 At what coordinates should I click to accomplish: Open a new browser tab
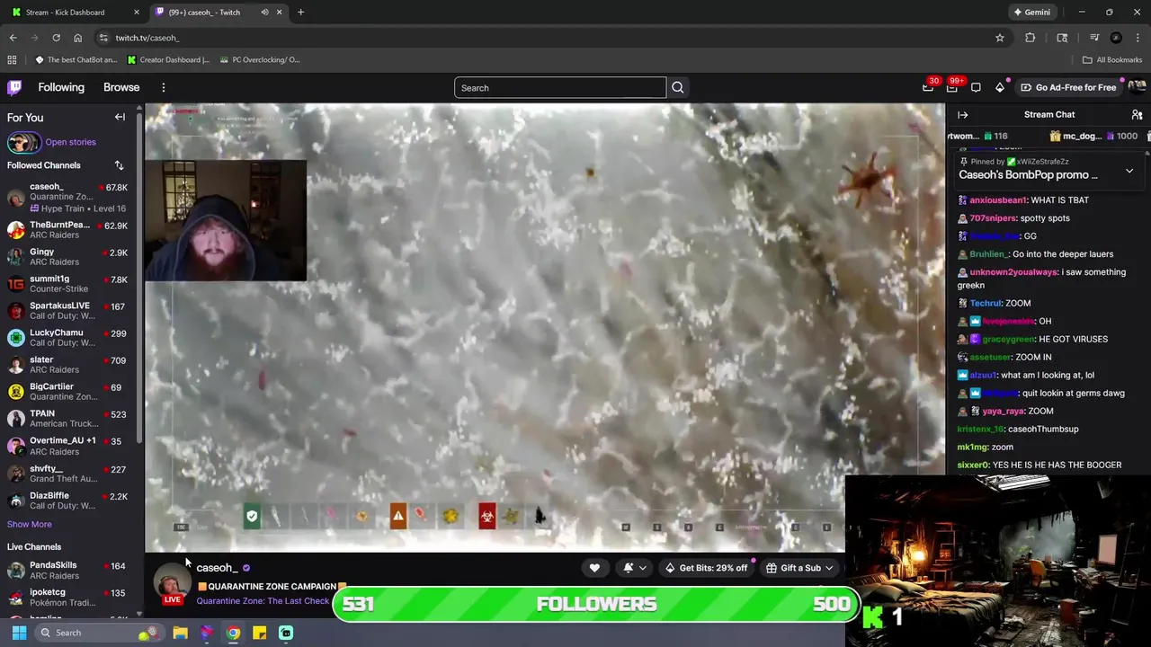point(300,13)
